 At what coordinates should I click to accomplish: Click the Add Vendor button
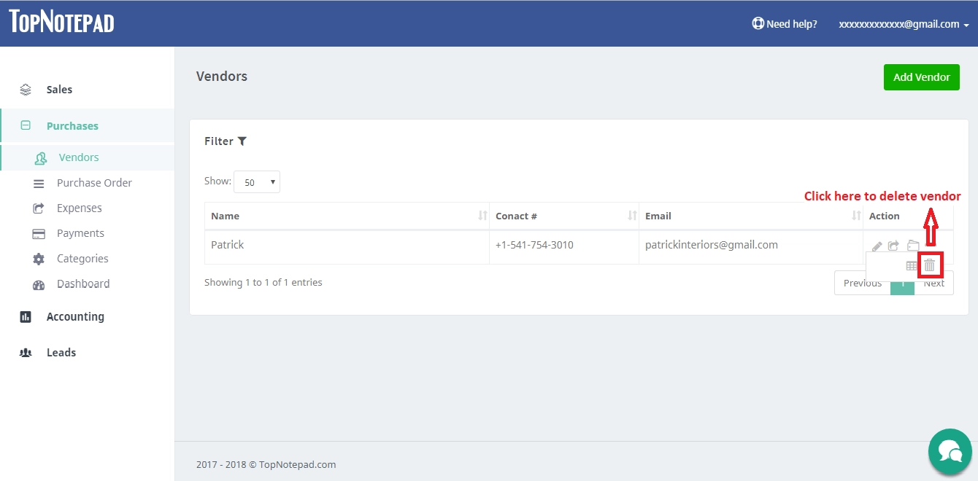pyautogui.click(x=922, y=77)
